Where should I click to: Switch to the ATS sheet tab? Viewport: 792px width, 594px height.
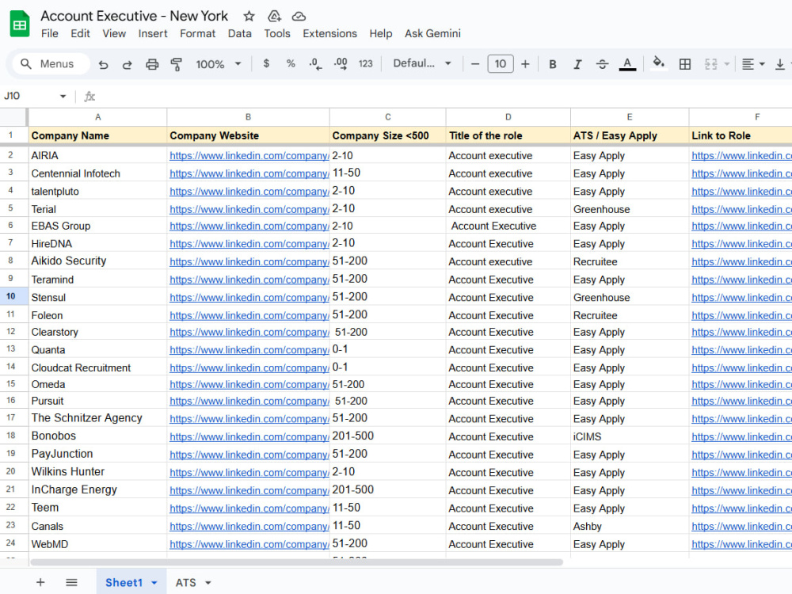pos(185,582)
